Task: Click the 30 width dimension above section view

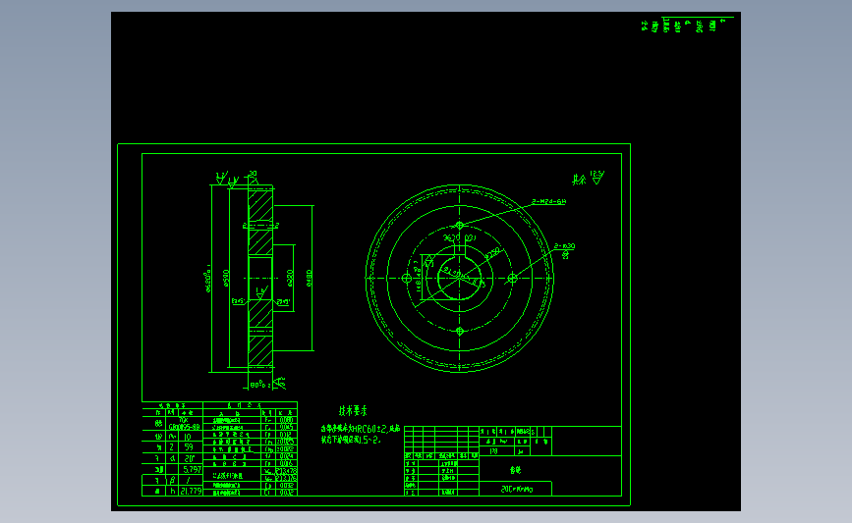Action: click(253, 174)
